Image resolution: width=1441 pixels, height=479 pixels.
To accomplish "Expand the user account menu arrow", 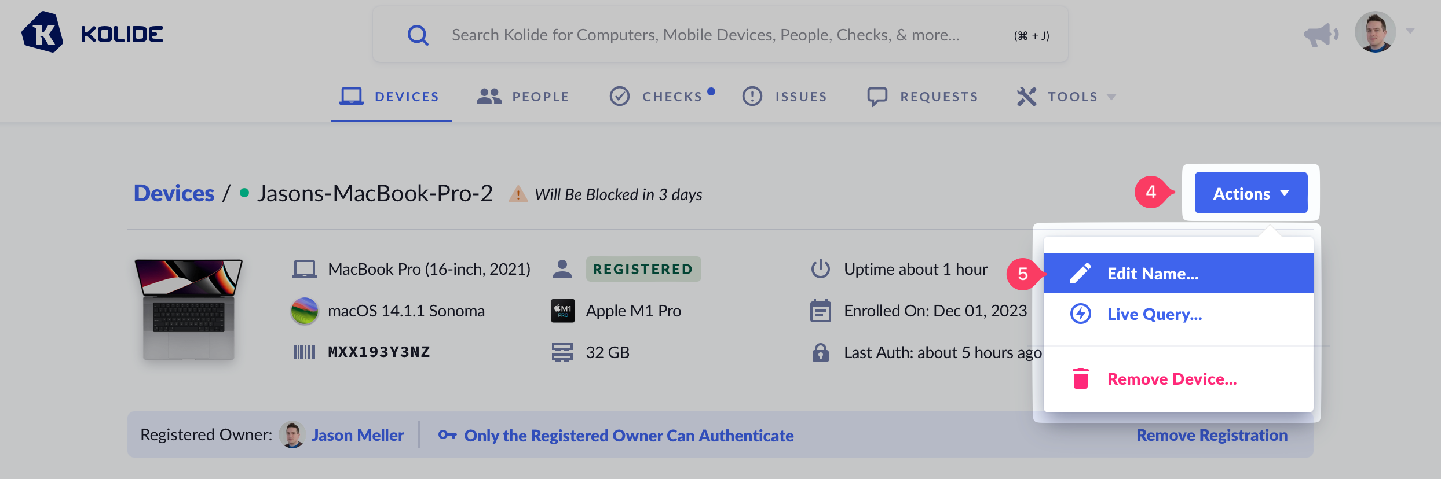I will click(x=1410, y=32).
